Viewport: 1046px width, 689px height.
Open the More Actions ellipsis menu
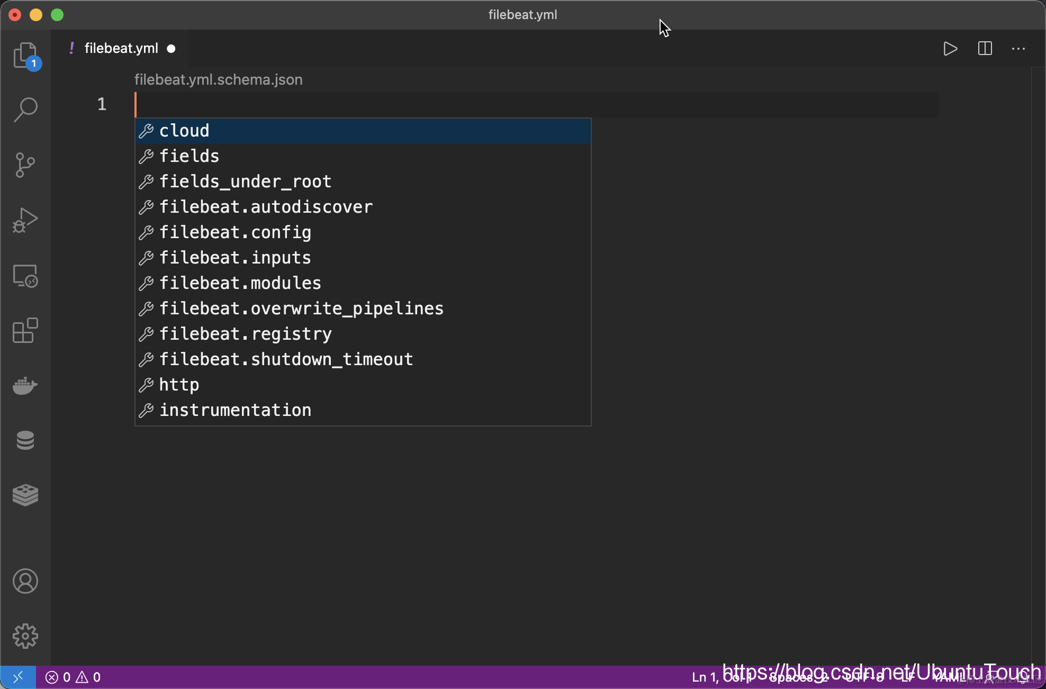tap(1018, 49)
